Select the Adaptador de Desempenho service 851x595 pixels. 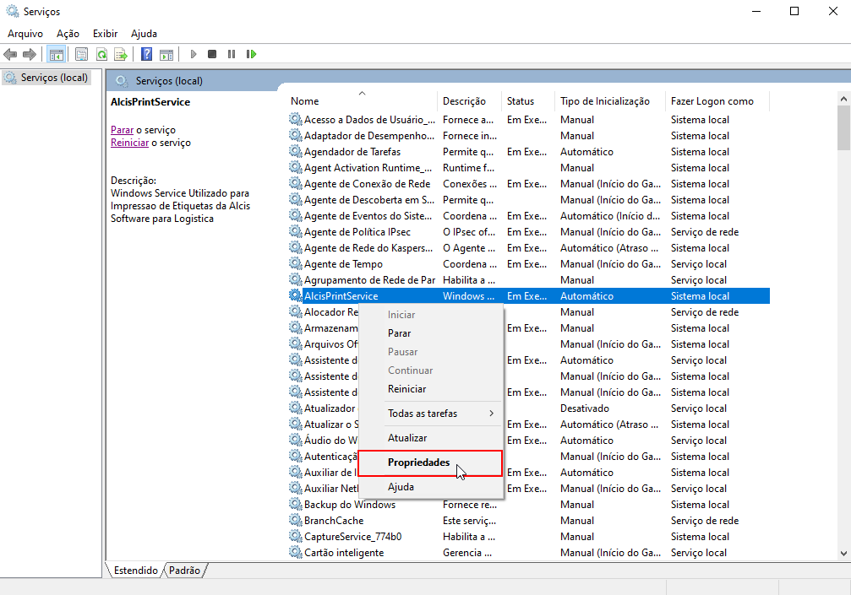click(x=369, y=136)
